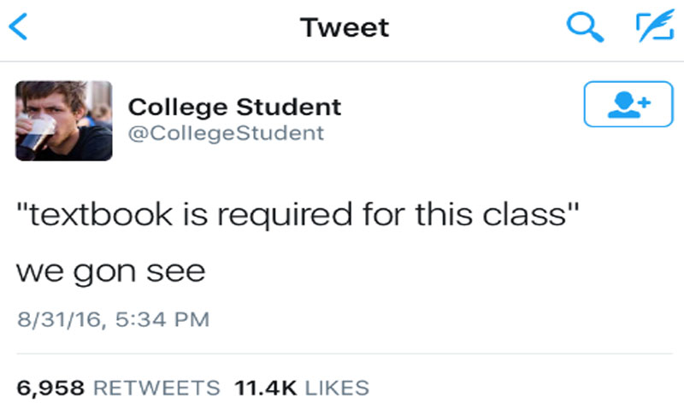
Task: Open the College Student profile picture
Action: [x=63, y=120]
